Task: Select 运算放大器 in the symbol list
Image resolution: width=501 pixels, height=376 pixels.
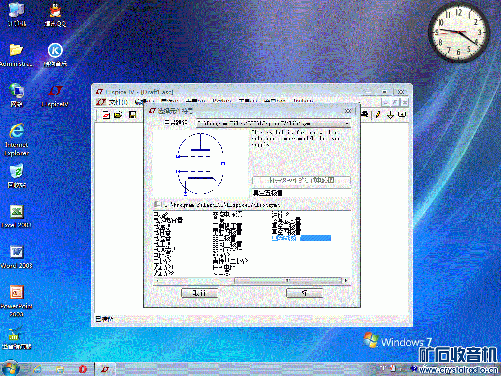Action: (x=286, y=220)
